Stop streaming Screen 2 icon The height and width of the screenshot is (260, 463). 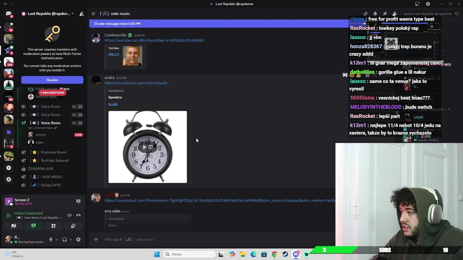click(x=78, y=201)
